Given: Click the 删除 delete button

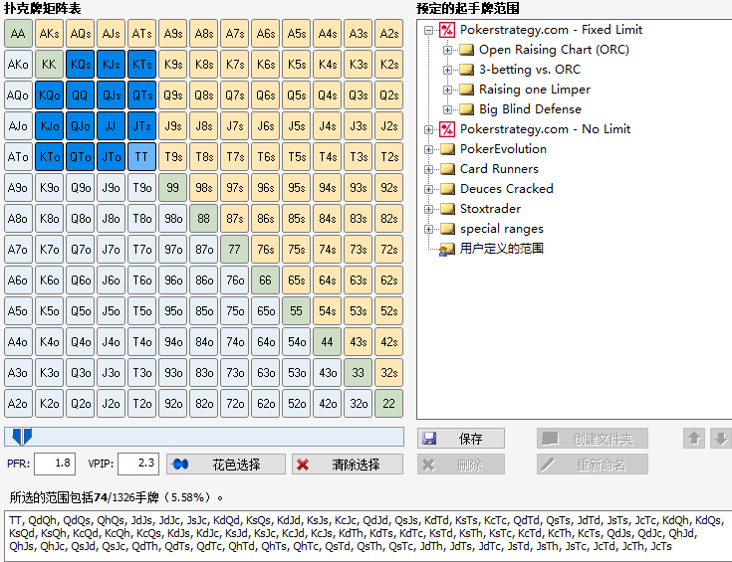Looking at the screenshot, I should (x=461, y=465).
